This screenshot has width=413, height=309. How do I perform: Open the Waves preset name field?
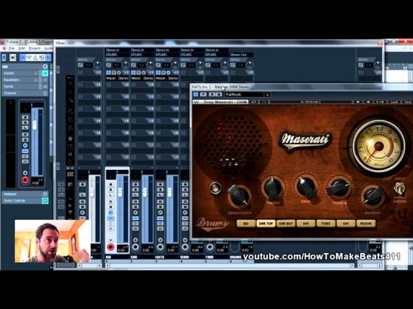[x=311, y=102]
